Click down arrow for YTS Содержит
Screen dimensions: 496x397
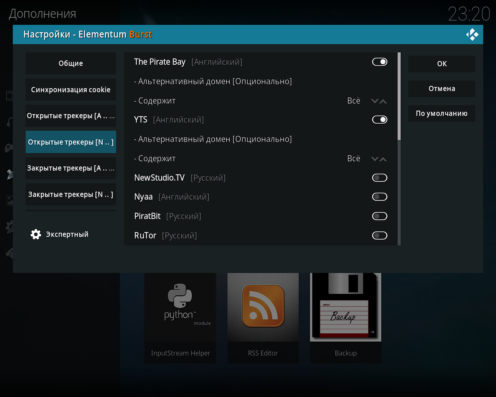[x=375, y=159]
